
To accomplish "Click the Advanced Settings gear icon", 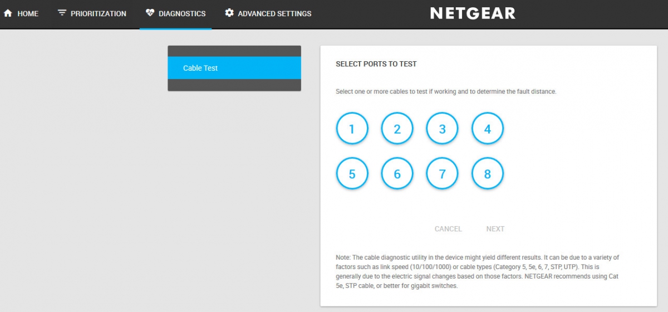I will point(229,13).
